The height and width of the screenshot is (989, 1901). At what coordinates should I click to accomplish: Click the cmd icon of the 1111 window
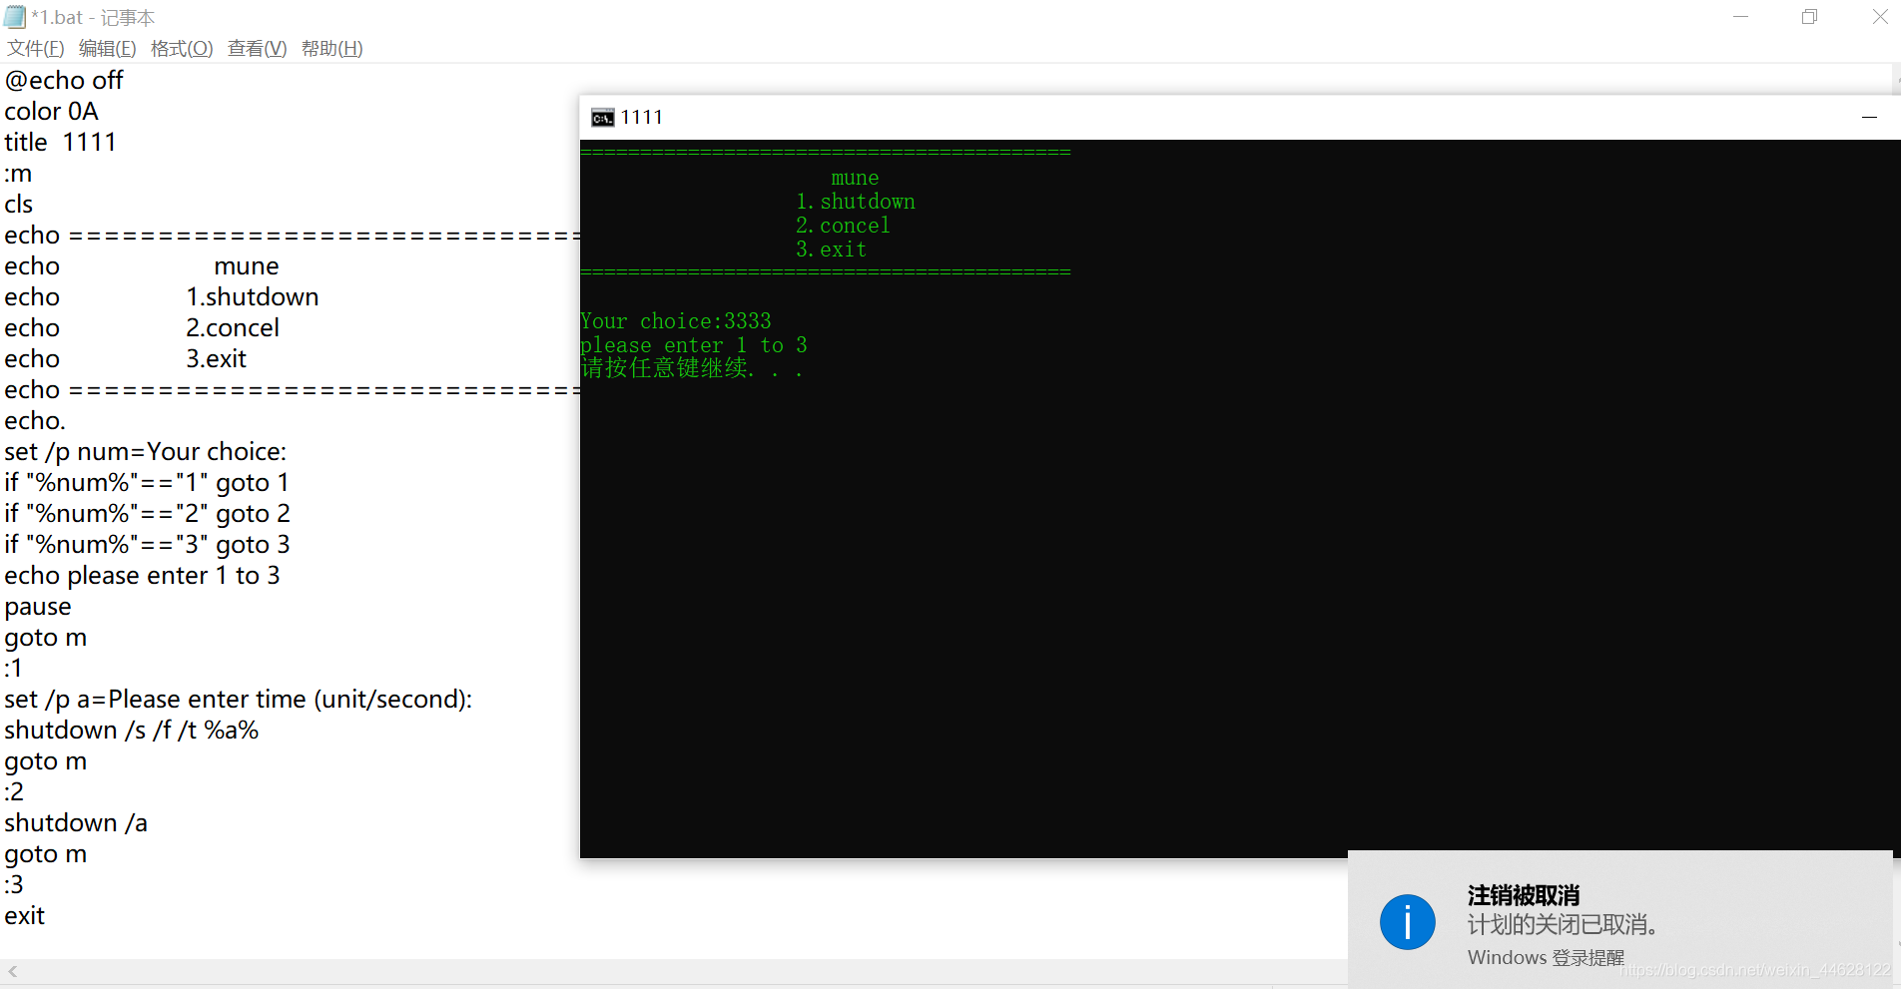click(602, 118)
